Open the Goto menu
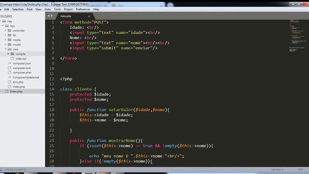The width and height of the screenshot is (309, 174). click(x=47, y=9)
